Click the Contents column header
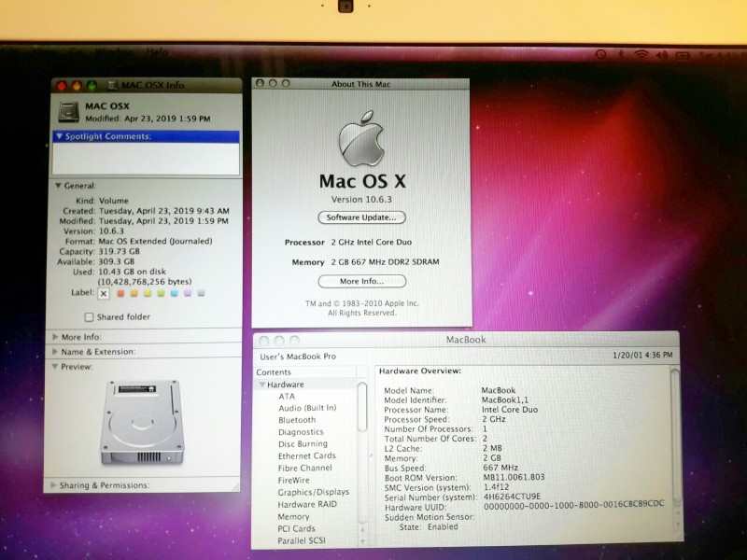The image size is (747, 560). click(x=306, y=371)
